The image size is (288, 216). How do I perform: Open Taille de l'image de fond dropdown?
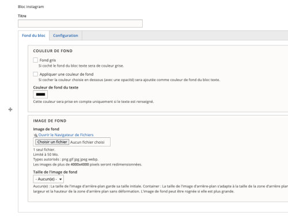(48, 179)
